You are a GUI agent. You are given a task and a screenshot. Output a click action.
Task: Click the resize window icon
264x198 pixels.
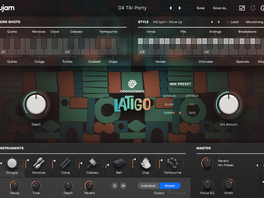[242, 8]
